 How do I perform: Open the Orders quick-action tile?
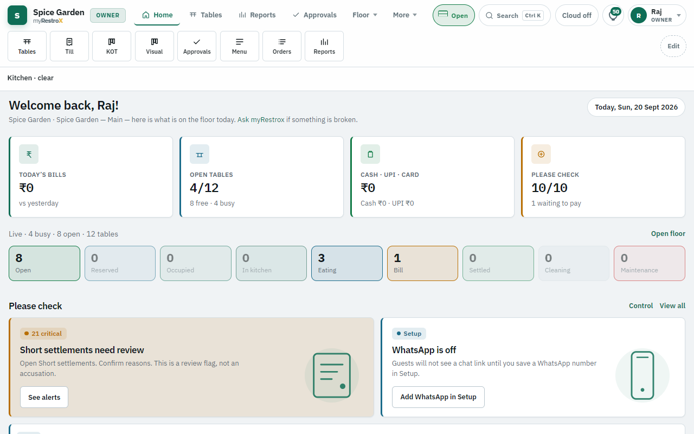[x=282, y=46]
